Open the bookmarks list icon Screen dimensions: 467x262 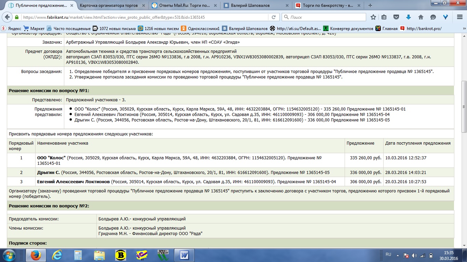coord(384,17)
